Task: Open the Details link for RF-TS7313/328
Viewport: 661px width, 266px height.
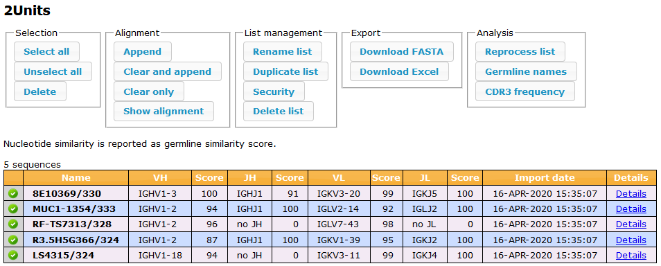Action: point(631,224)
